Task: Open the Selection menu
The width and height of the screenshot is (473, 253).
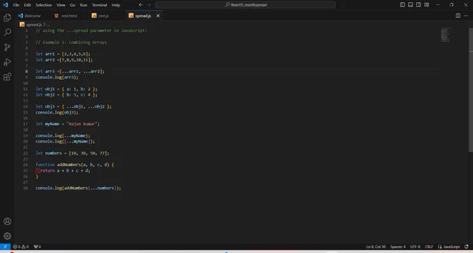Action: tap(44, 5)
